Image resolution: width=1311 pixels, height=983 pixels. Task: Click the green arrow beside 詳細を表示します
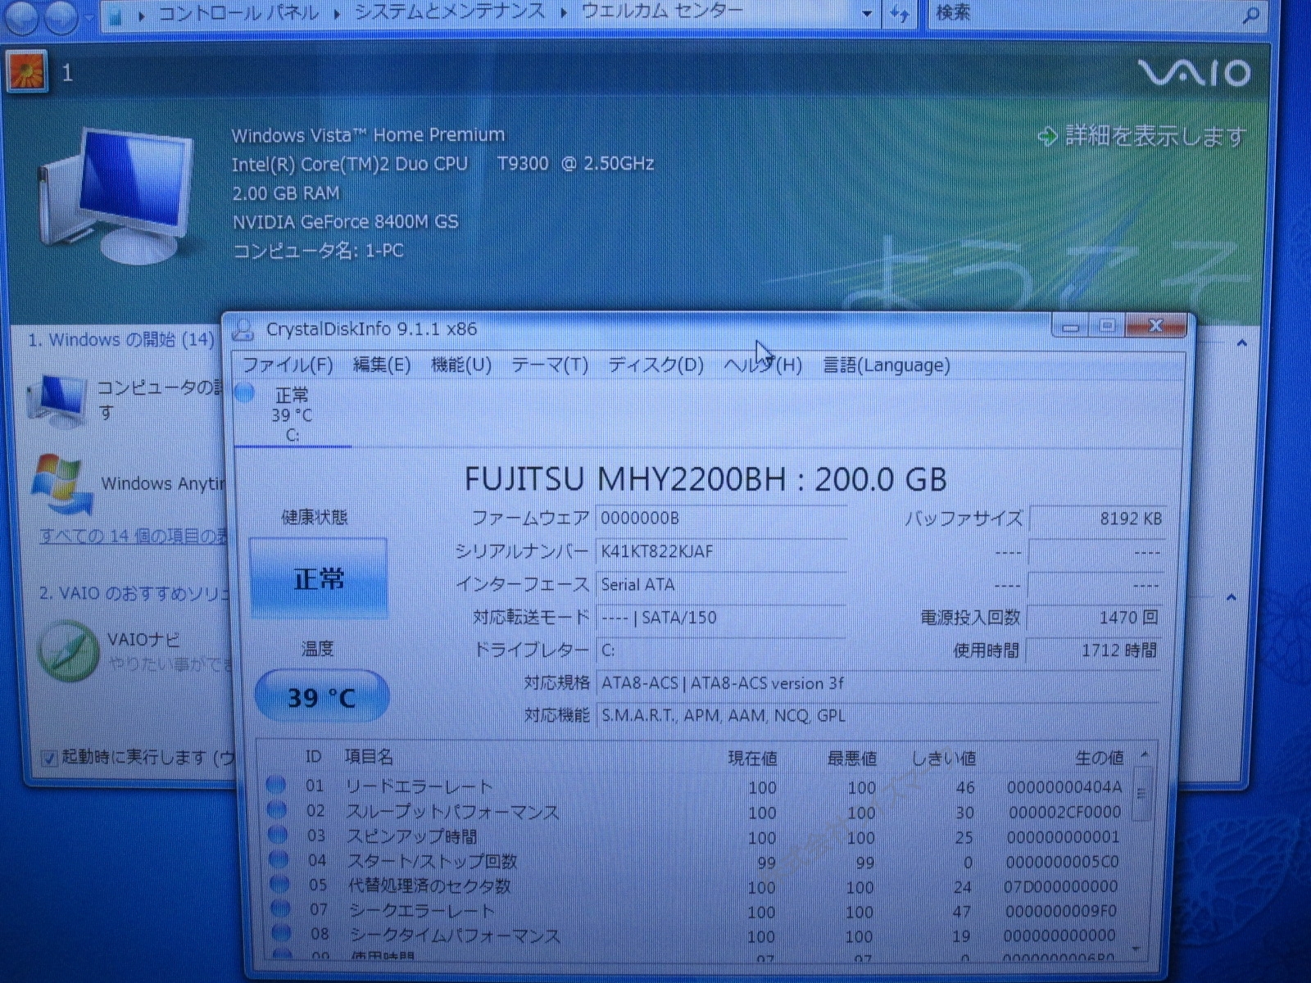pos(1047,136)
